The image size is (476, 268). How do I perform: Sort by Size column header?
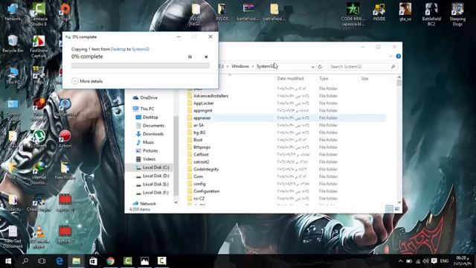pos(364,78)
